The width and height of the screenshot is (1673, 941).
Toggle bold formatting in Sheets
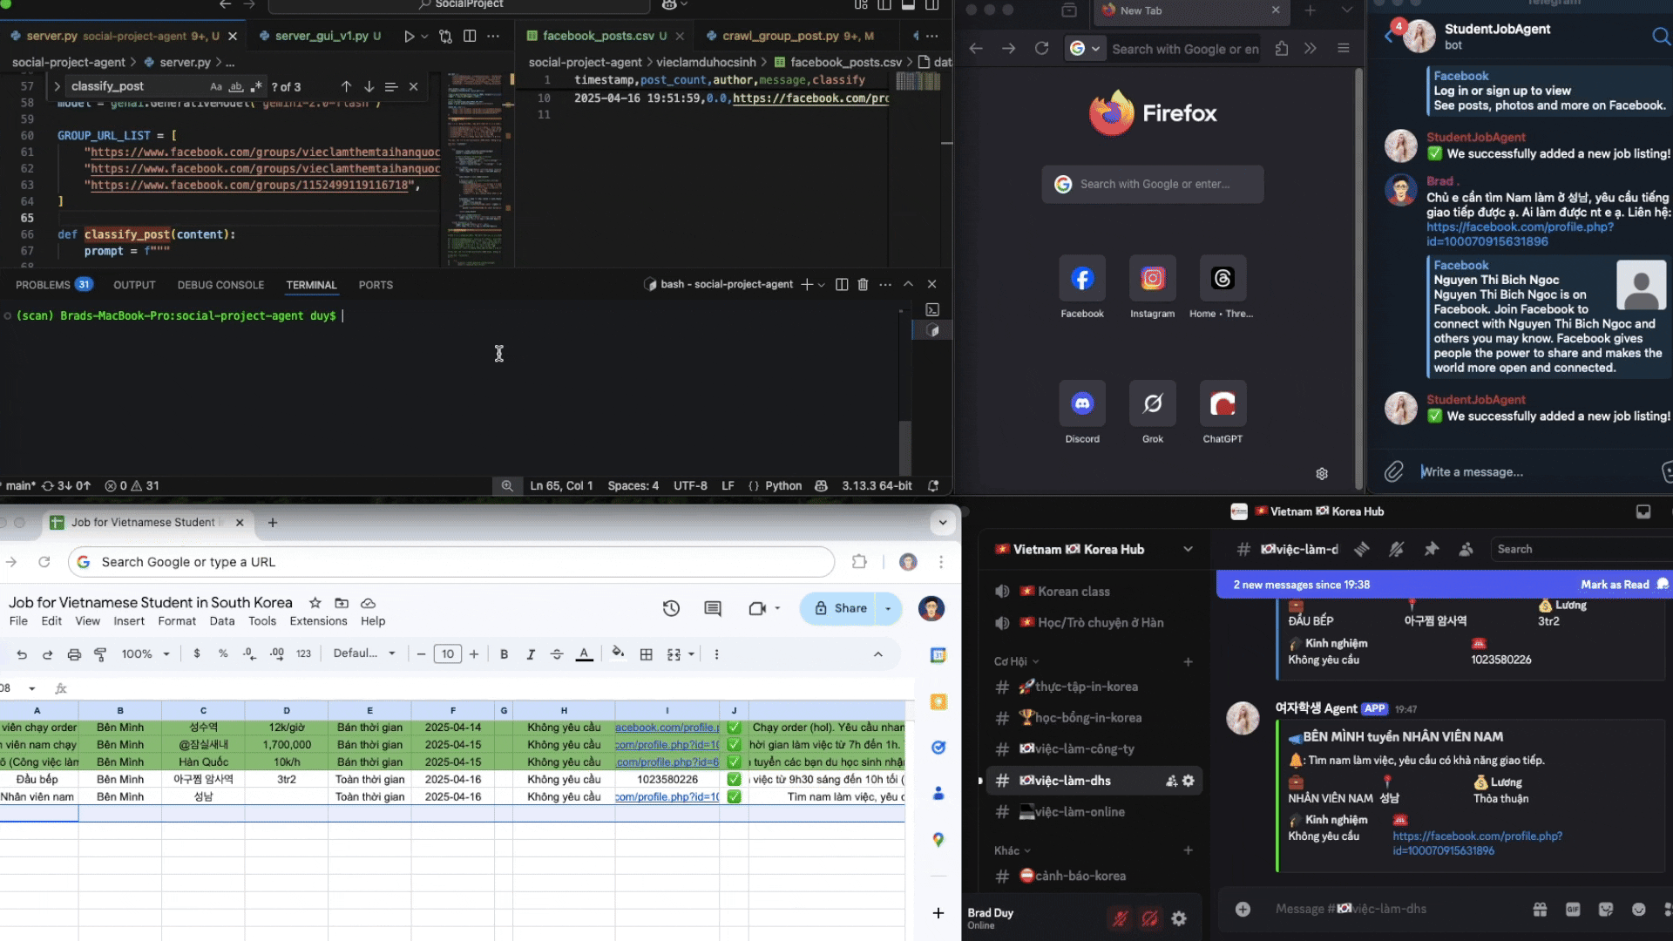click(x=504, y=654)
